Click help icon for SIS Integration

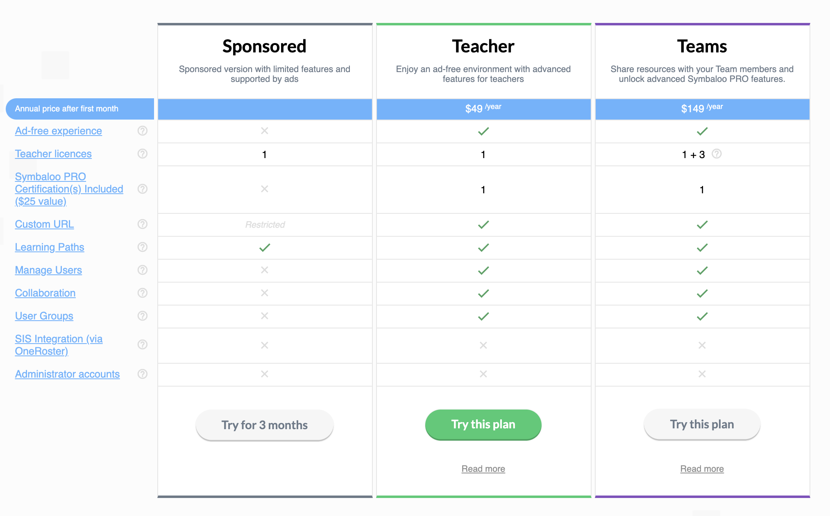coord(143,344)
